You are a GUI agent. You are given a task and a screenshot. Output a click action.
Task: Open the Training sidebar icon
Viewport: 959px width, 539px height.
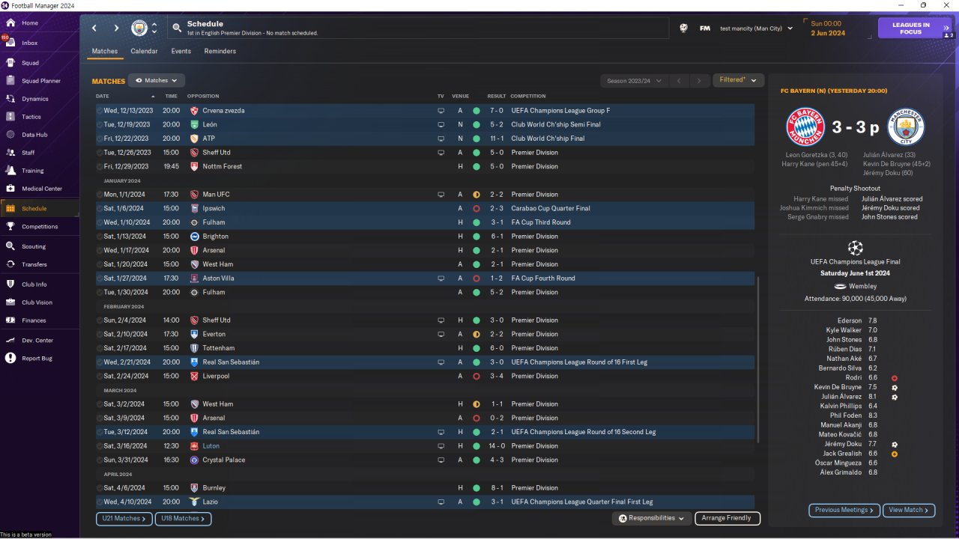click(x=10, y=171)
